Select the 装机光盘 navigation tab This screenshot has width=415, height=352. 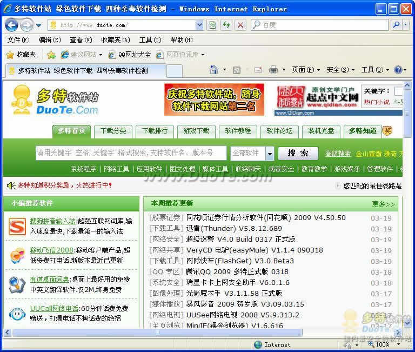[321, 131]
